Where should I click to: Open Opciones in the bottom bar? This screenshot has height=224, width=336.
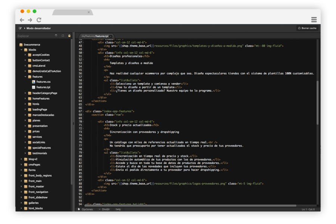click(x=87, y=209)
